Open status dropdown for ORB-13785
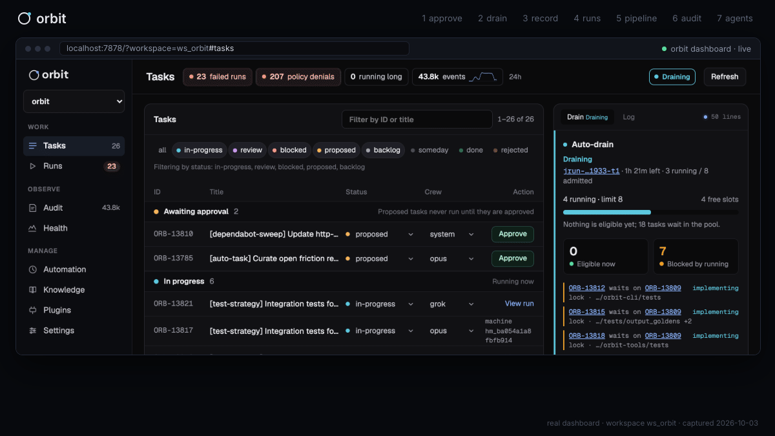The image size is (775, 436). (x=380, y=258)
